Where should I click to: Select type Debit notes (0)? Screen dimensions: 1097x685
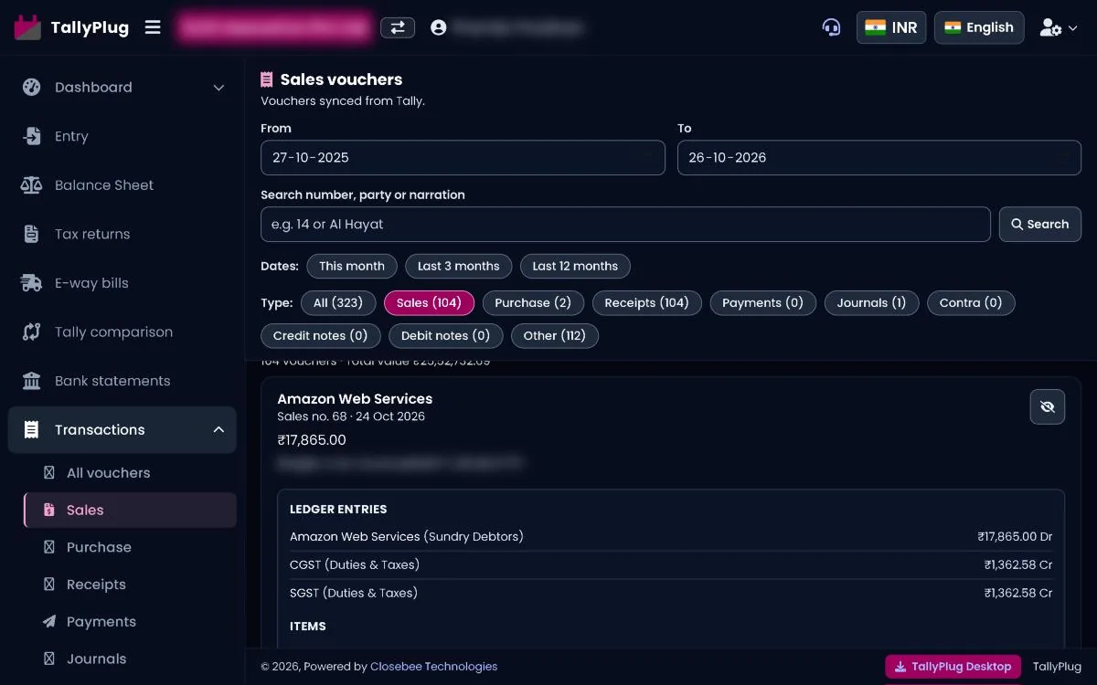[x=446, y=336]
